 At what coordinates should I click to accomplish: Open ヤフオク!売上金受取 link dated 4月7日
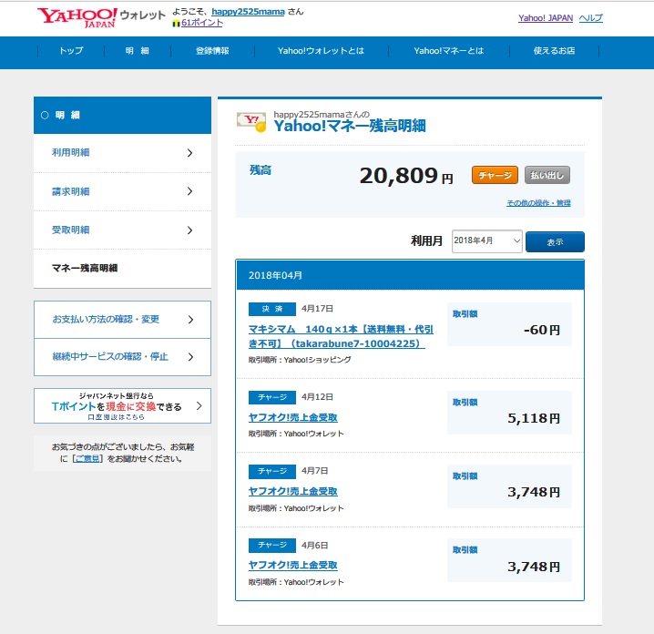point(292,491)
